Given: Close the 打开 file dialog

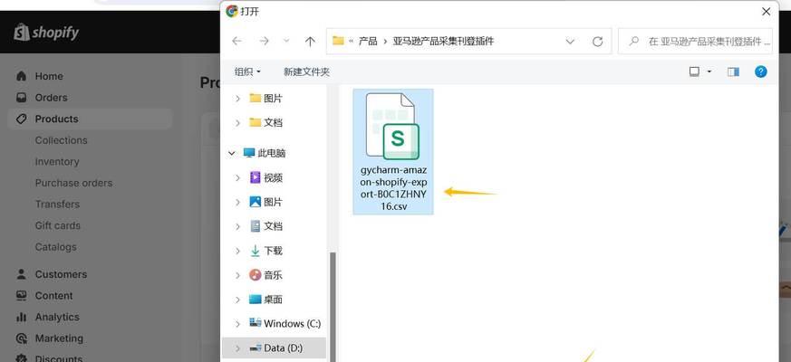Looking at the screenshot, I should [766, 11].
